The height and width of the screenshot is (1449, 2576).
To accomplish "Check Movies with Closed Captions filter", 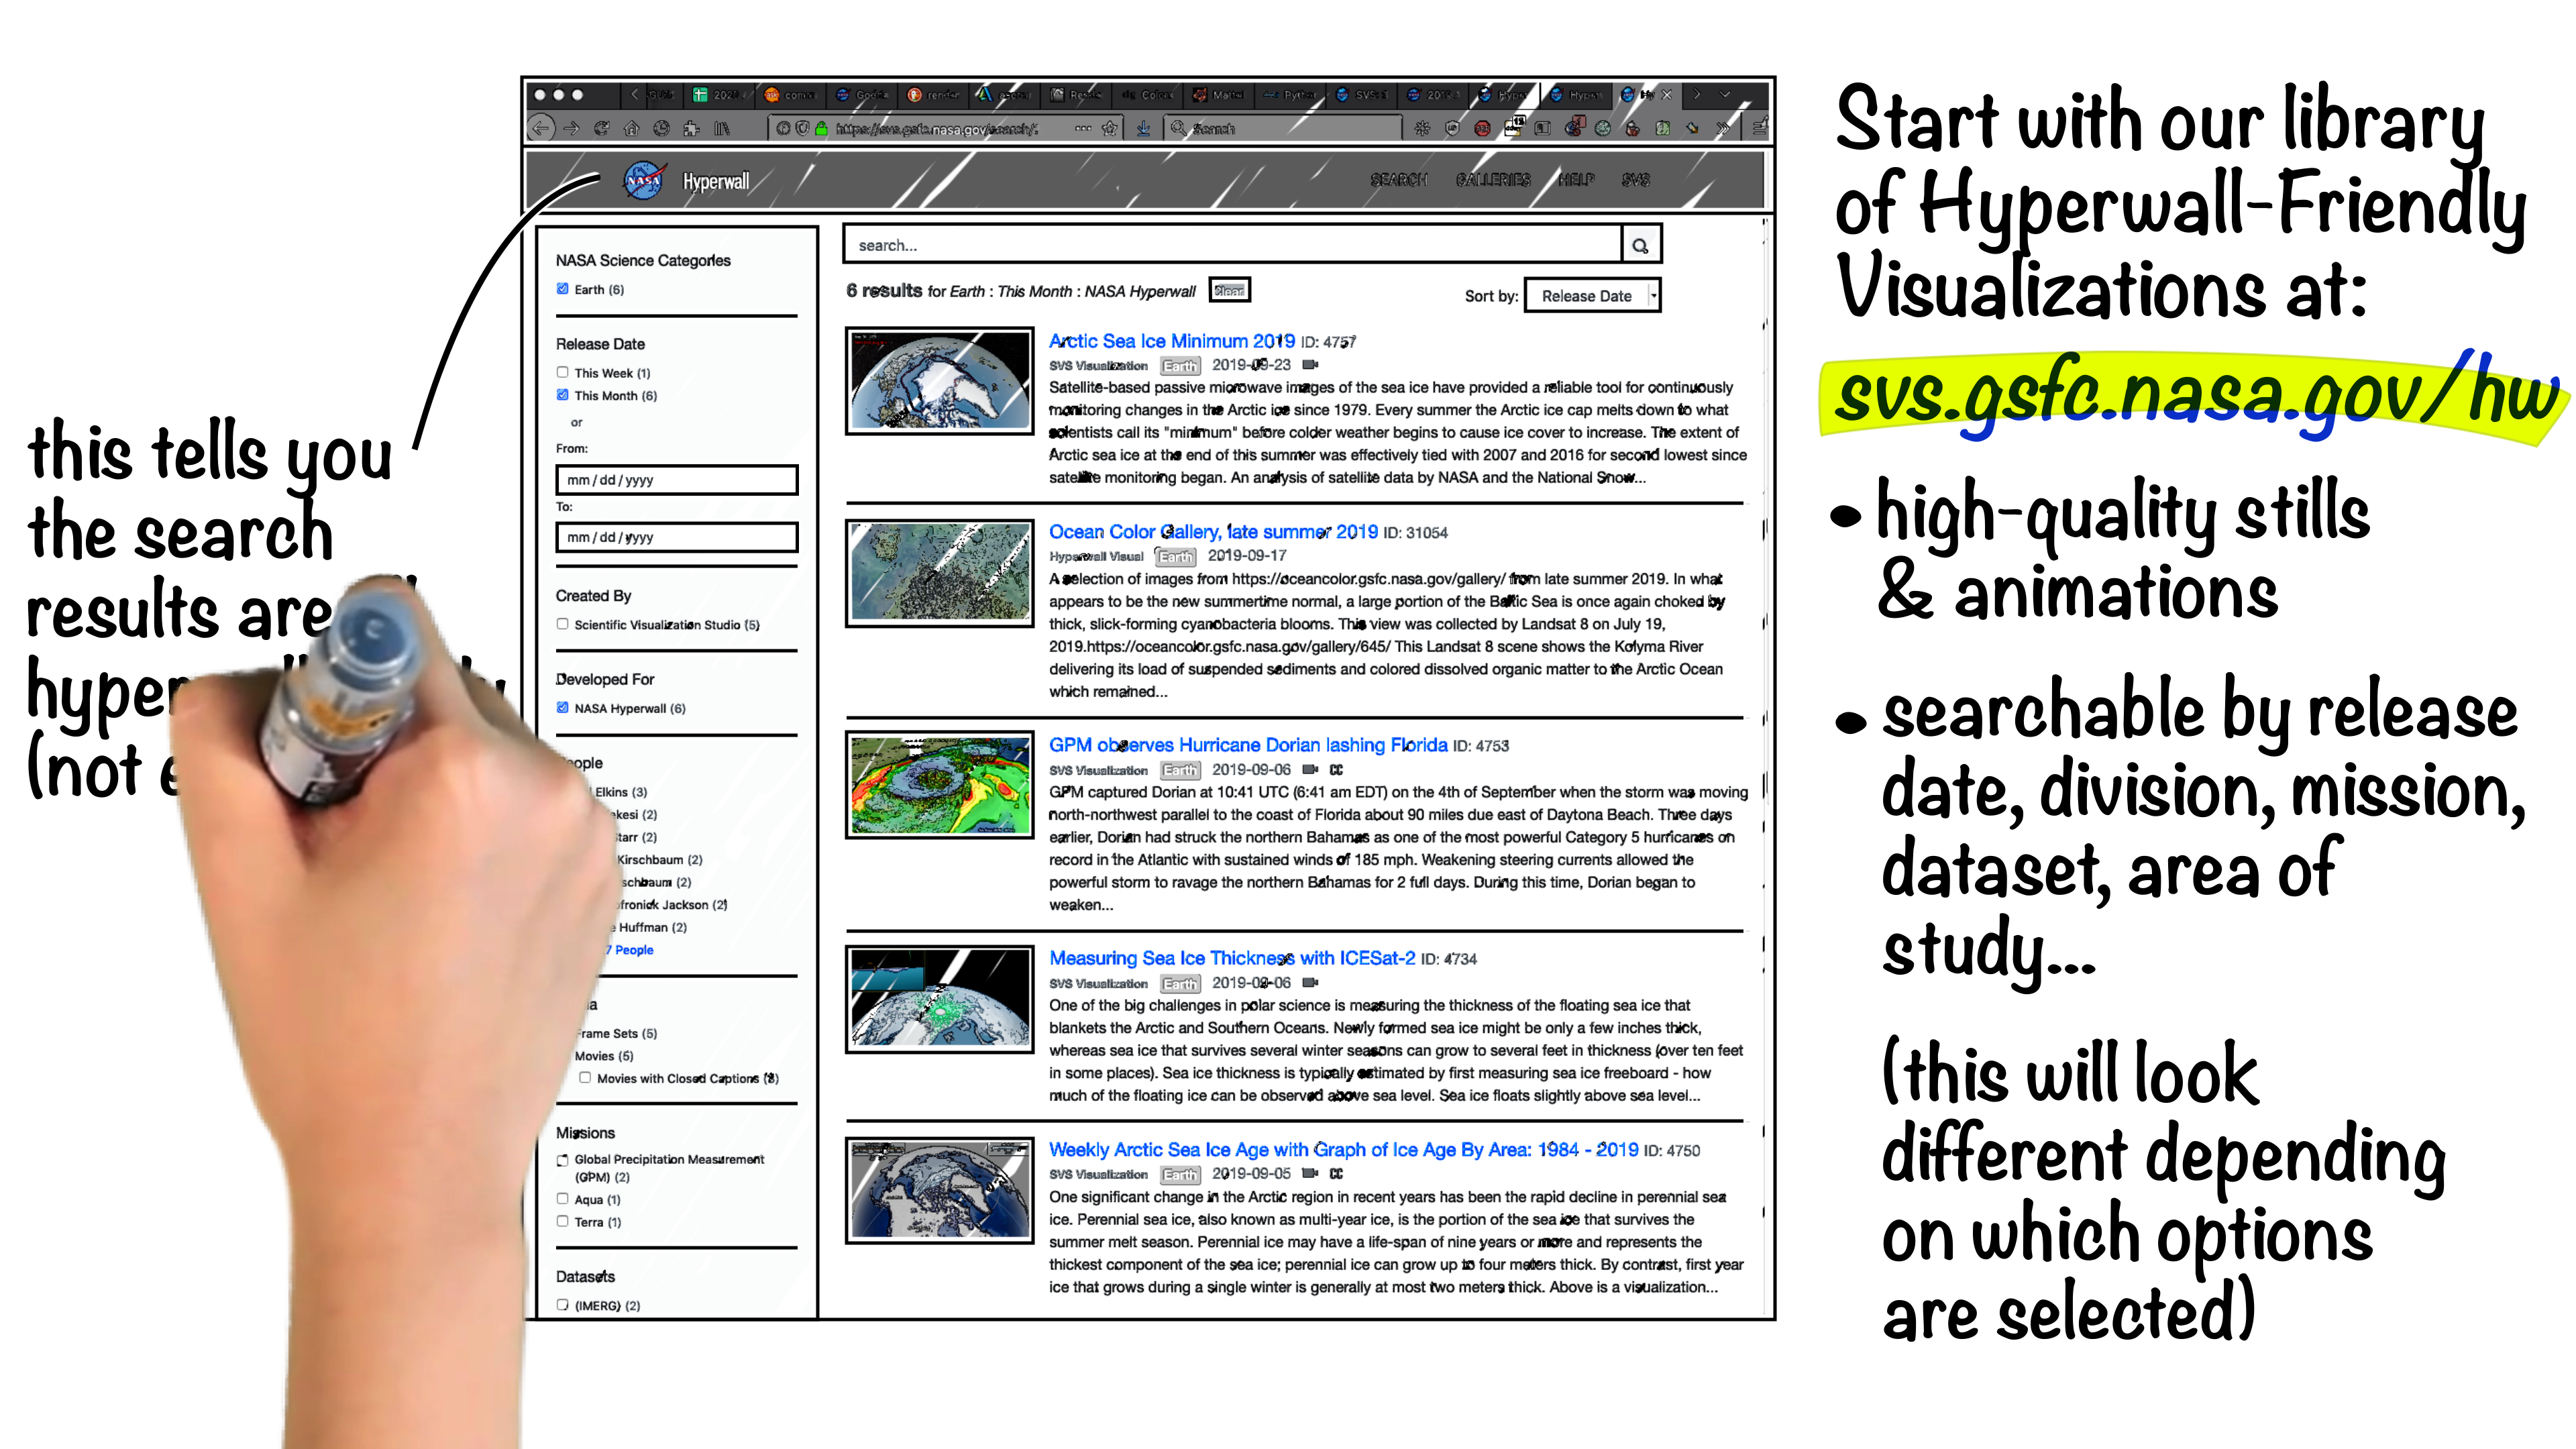I will click(x=585, y=1077).
